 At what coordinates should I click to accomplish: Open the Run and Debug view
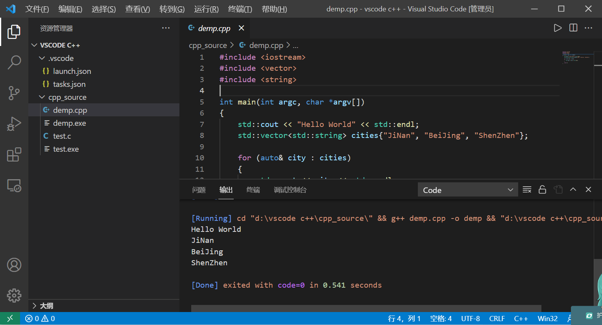(14, 124)
